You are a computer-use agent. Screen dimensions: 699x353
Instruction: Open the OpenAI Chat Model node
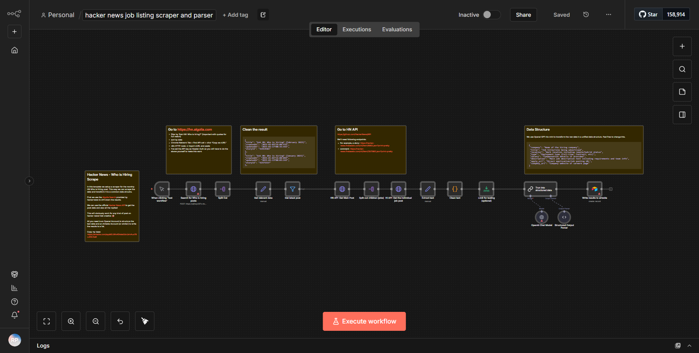pyautogui.click(x=541, y=218)
